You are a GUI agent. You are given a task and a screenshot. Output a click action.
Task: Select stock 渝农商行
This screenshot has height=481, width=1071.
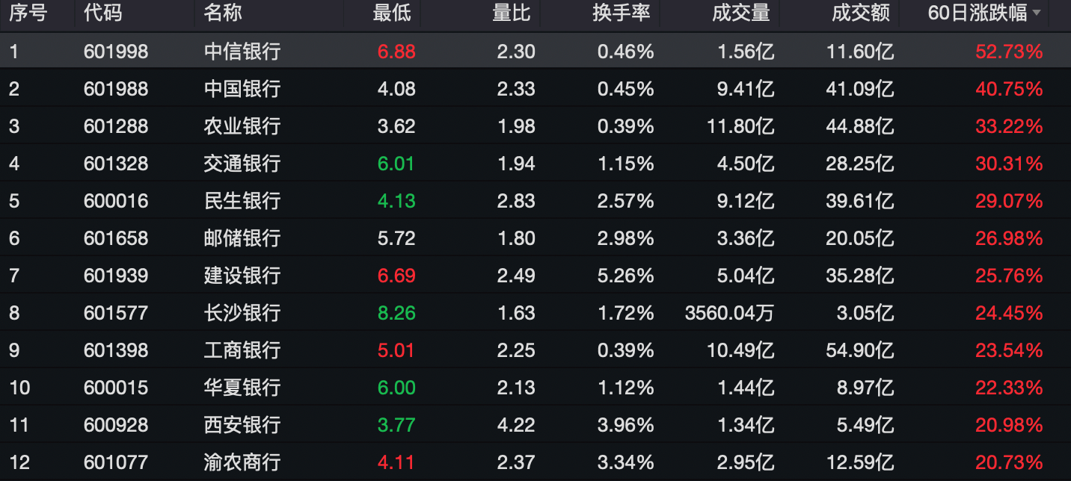click(242, 462)
